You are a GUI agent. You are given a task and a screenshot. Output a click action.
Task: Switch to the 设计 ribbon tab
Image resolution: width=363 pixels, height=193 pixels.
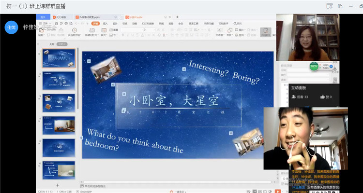click(x=115, y=23)
